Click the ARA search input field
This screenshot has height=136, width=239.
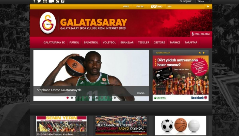185,6
